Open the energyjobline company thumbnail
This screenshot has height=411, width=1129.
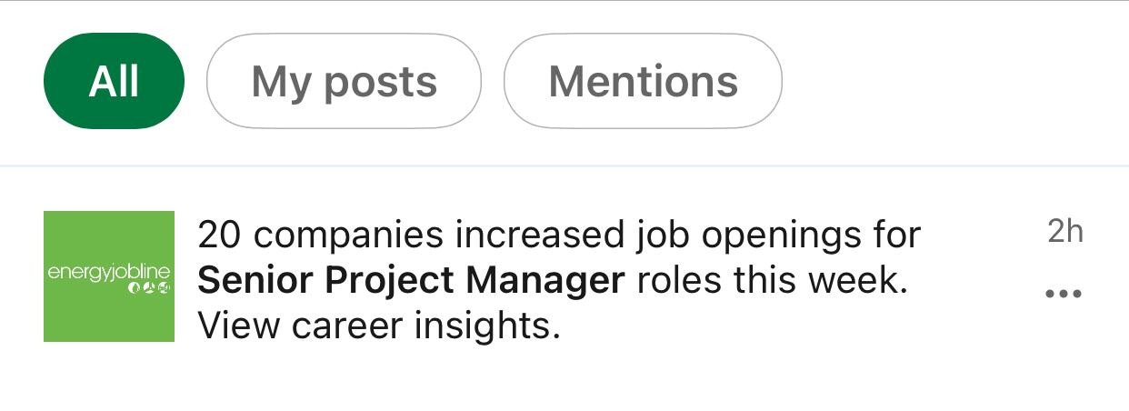[x=109, y=276]
